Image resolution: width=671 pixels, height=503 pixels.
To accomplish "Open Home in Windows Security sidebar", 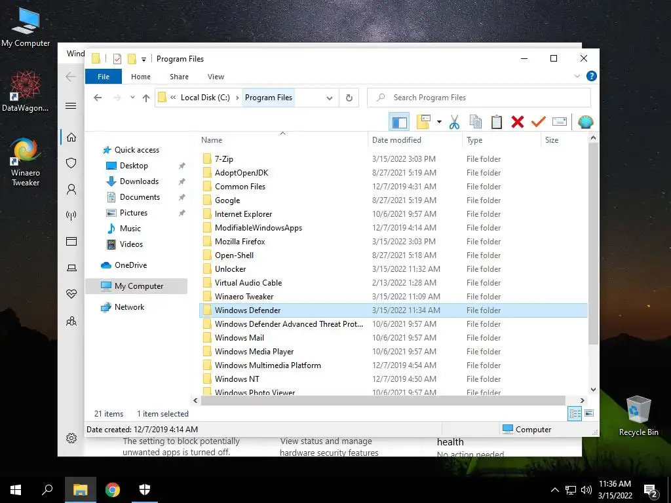I will 71,138.
